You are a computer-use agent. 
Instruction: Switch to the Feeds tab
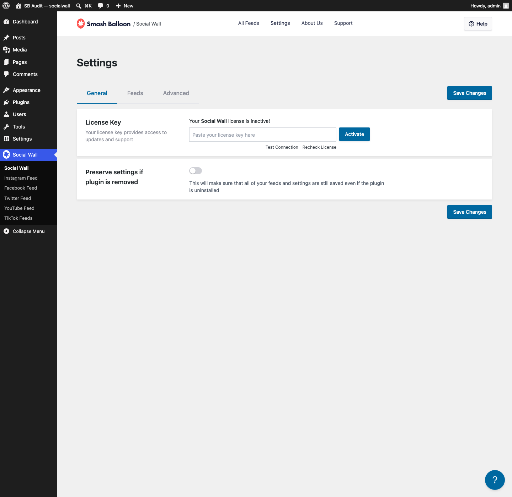(x=135, y=93)
